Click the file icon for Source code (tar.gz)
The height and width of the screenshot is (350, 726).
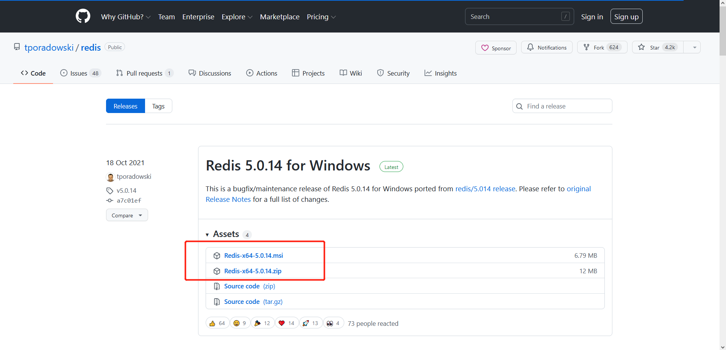point(217,302)
